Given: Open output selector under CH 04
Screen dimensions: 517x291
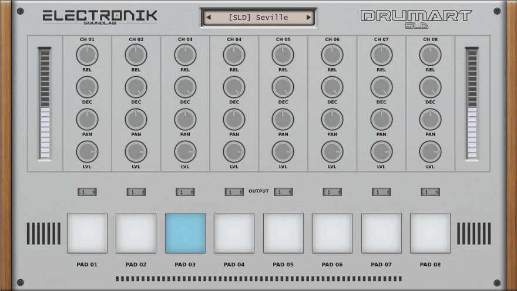Looking at the screenshot, I should pyautogui.click(x=234, y=192).
